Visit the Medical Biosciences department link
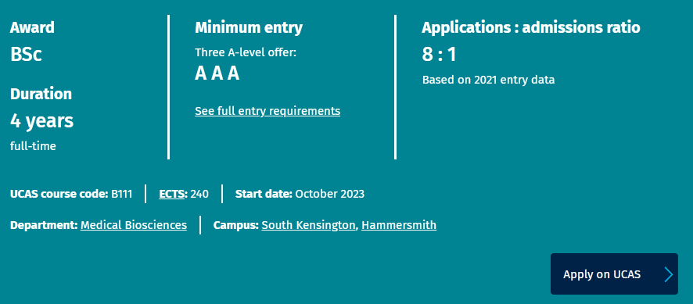 pos(134,225)
